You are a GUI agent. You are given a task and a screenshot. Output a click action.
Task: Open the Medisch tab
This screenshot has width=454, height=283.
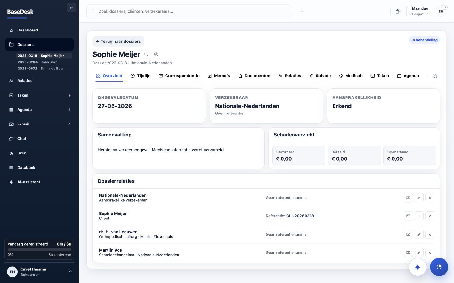351,76
